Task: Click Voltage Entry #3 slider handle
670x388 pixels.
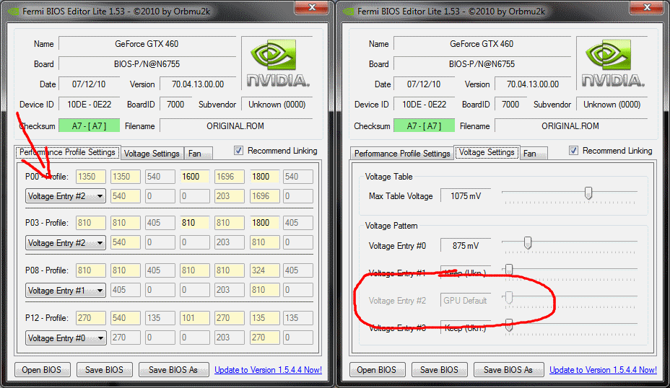Action: 509,325
